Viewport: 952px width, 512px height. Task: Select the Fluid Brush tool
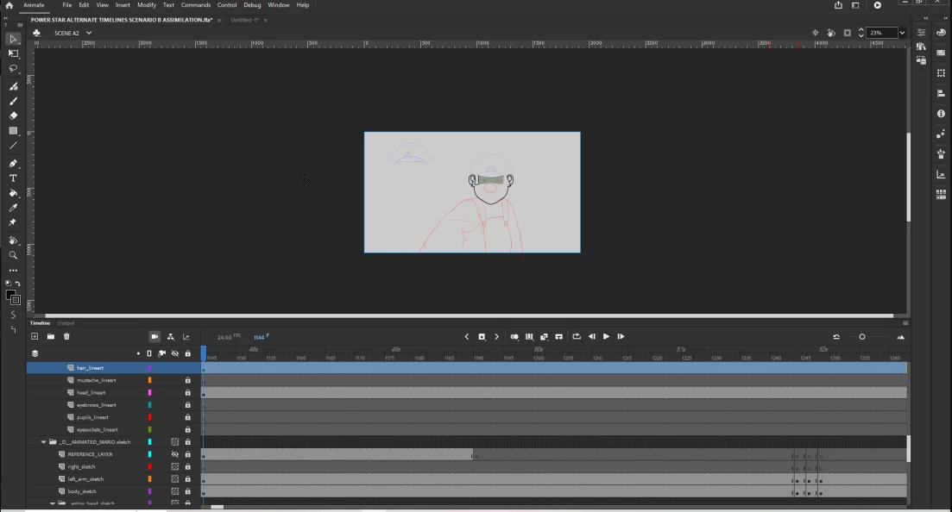coord(13,86)
